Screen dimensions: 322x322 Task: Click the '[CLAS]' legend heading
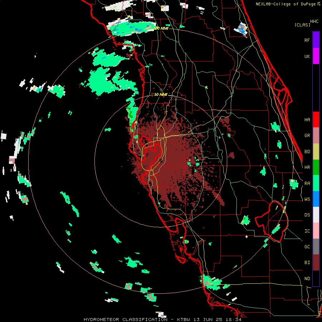(x=302, y=25)
